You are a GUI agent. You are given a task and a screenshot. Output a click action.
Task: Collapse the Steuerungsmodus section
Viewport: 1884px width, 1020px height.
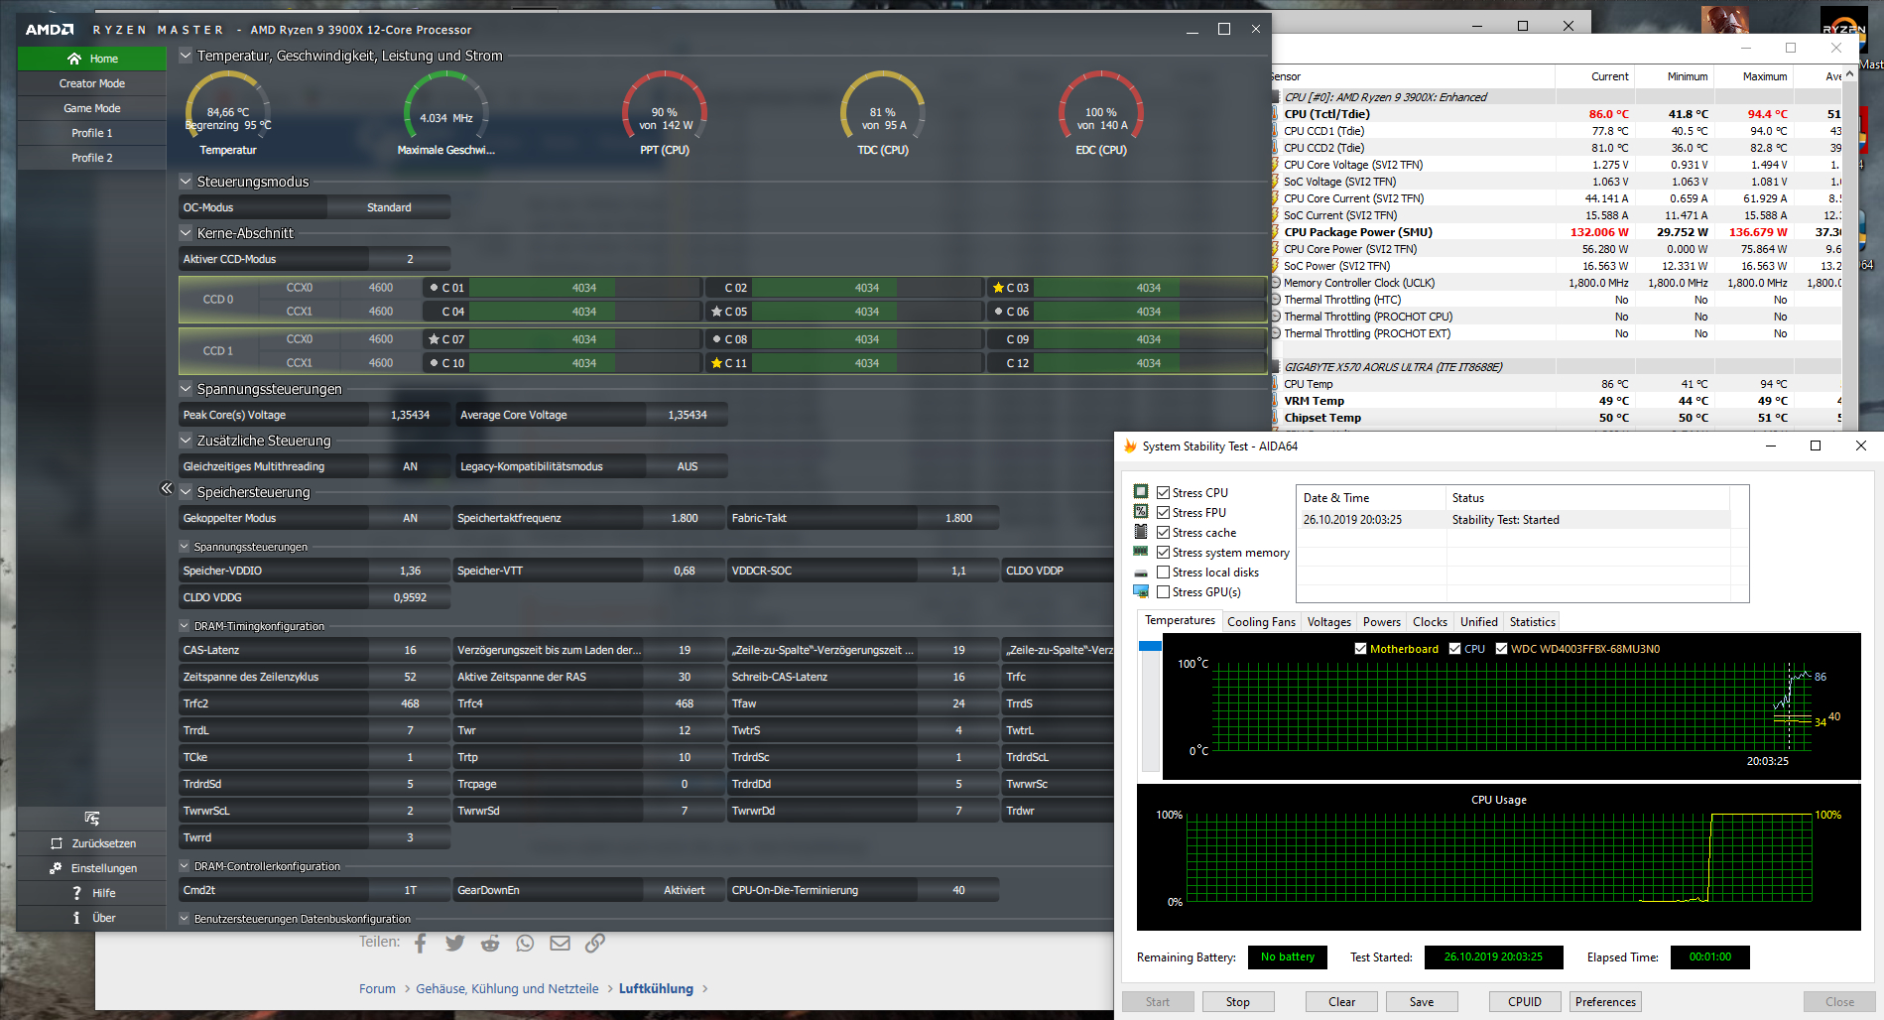[x=186, y=182]
